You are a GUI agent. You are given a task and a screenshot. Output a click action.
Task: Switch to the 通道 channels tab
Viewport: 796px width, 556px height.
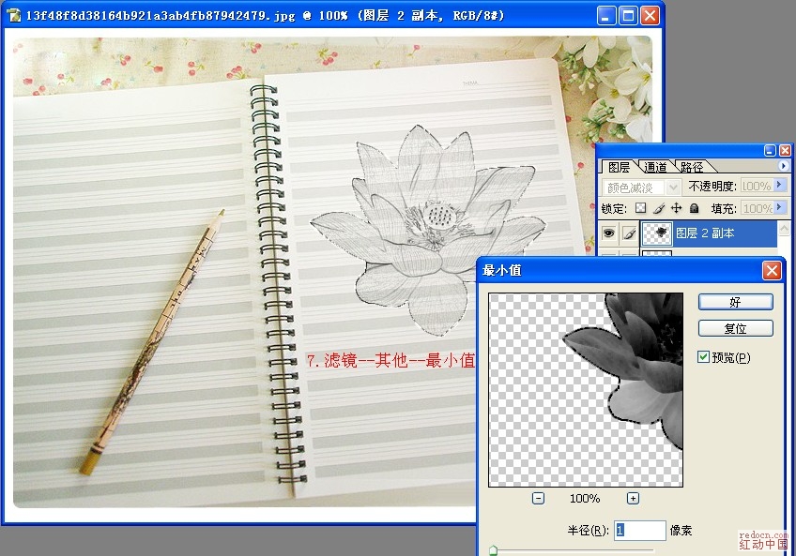click(x=655, y=167)
